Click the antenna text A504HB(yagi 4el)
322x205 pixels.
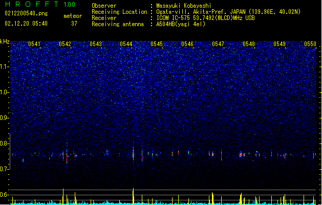(x=181, y=24)
